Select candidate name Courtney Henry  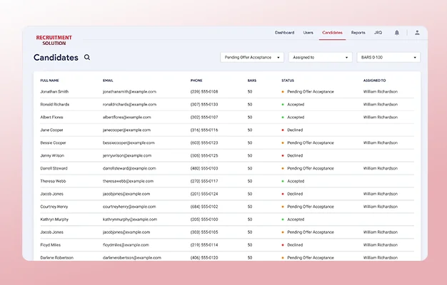[54, 207]
